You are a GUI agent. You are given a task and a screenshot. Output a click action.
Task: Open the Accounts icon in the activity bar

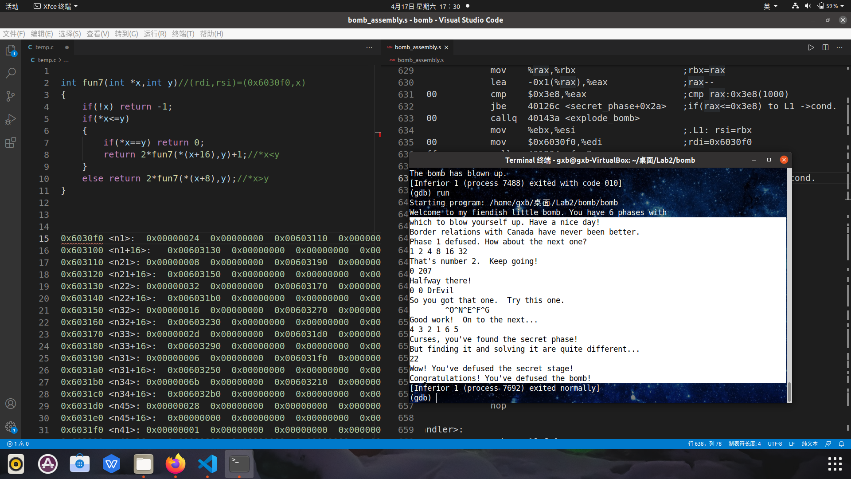pyautogui.click(x=11, y=404)
